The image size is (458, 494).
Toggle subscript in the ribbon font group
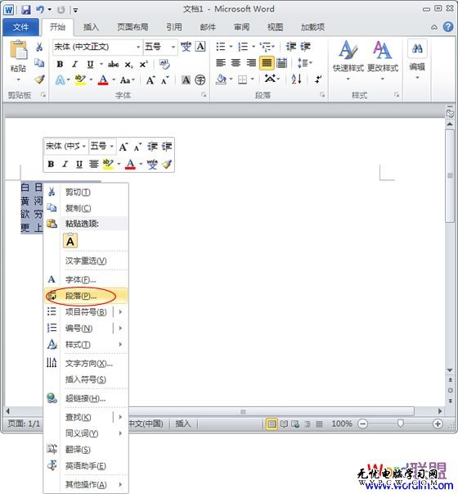coord(128,65)
